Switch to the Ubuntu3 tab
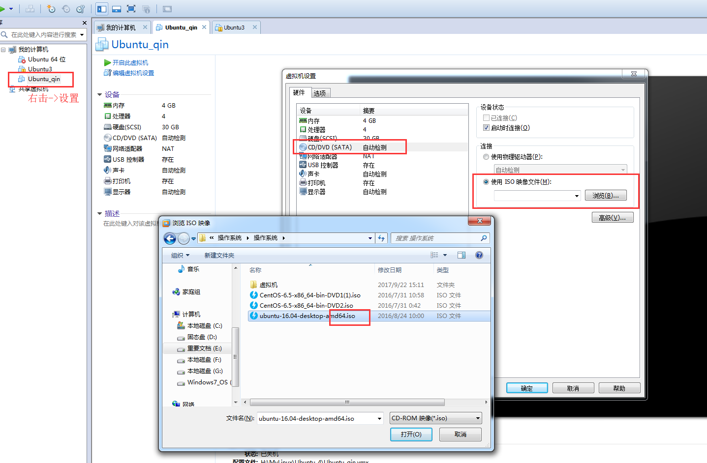Image resolution: width=707 pixels, height=463 pixels. 236,28
